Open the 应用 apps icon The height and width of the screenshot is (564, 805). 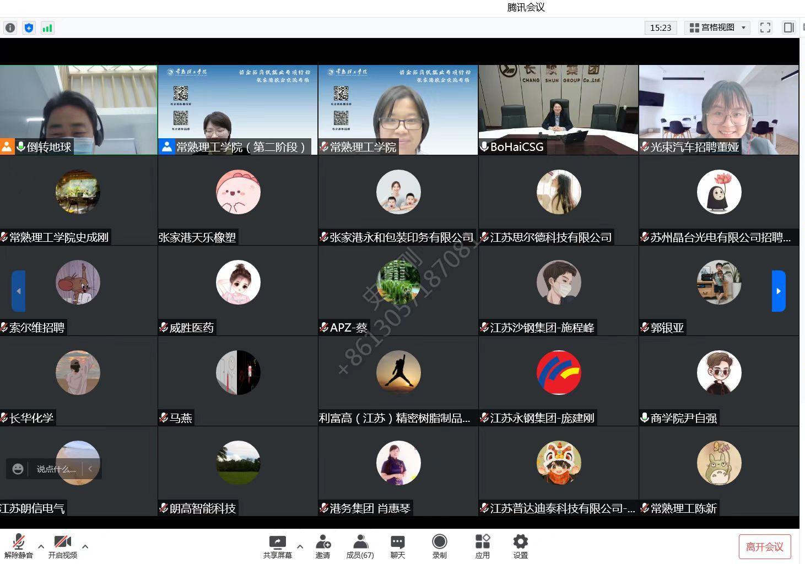pyautogui.click(x=483, y=547)
